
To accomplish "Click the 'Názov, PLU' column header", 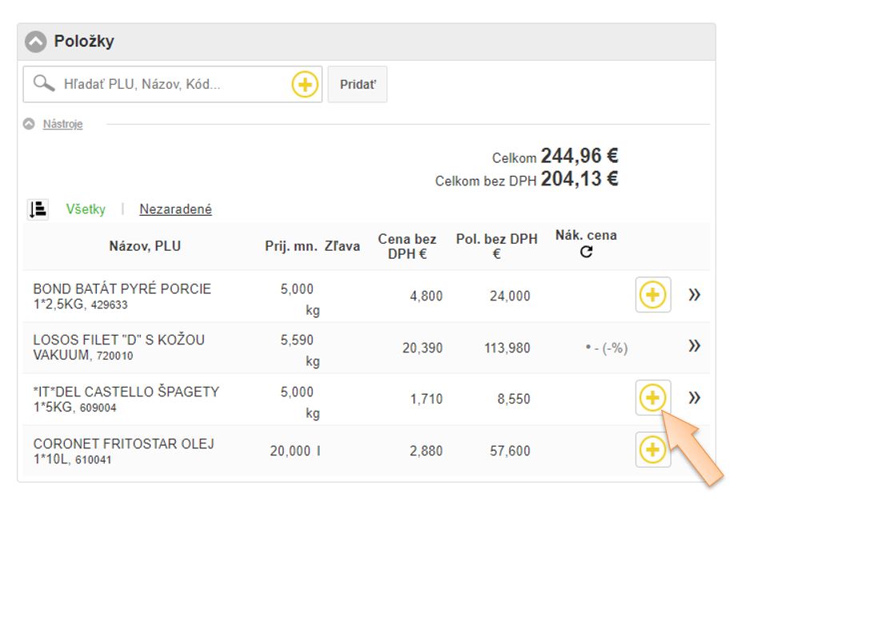I will 145,246.
